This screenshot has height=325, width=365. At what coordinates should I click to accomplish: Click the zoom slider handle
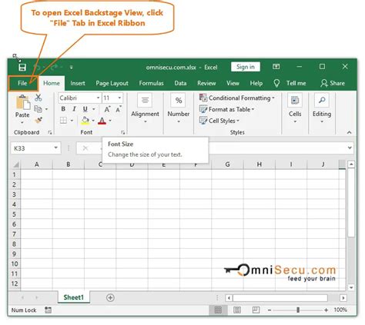(298, 310)
